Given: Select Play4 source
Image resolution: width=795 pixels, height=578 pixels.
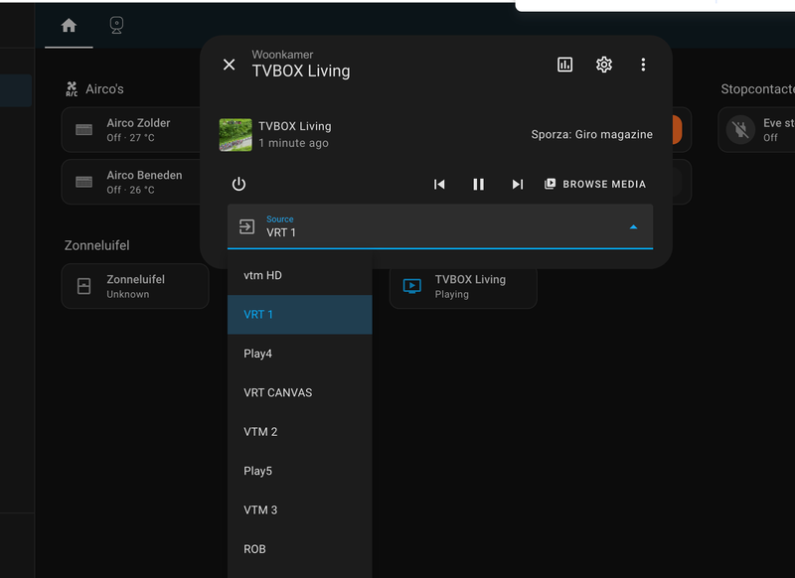Looking at the screenshot, I should (300, 354).
